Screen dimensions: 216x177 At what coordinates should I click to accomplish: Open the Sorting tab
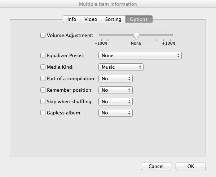113,19
